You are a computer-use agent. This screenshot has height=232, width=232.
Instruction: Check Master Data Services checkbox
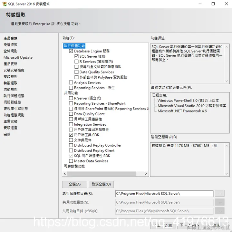point(71,161)
